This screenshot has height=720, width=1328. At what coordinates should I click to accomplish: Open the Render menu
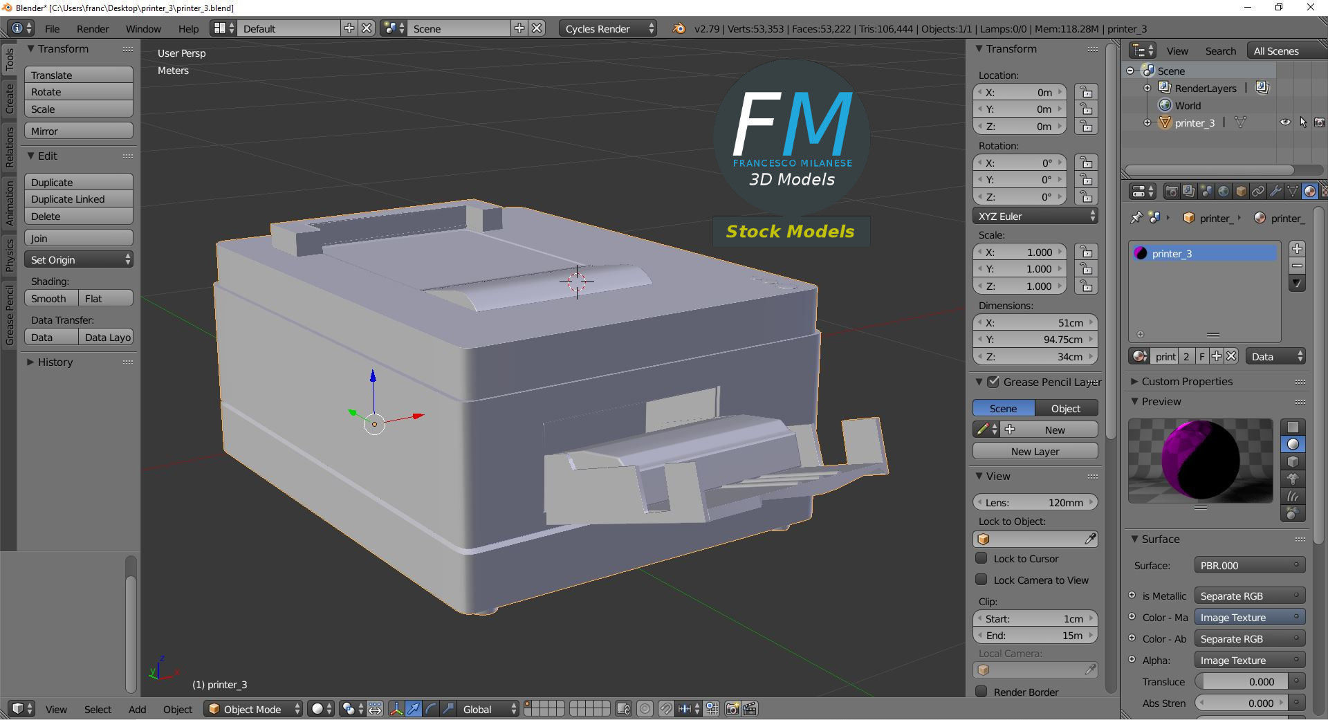point(93,28)
